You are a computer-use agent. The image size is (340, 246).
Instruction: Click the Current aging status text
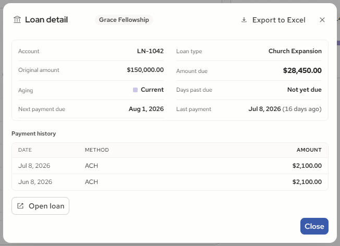point(152,90)
